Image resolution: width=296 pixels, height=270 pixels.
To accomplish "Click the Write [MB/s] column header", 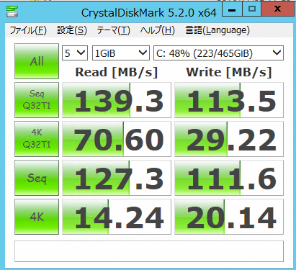I will (229, 72).
